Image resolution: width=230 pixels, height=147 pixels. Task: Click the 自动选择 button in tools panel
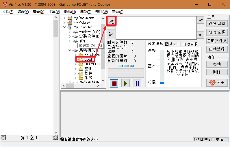217,49
